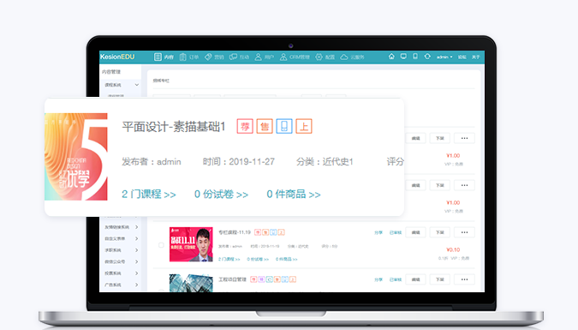578x330 pixels.
Task: Open '2 门课程 >>' under 专栏课程-11.19
Action: point(229,259)
